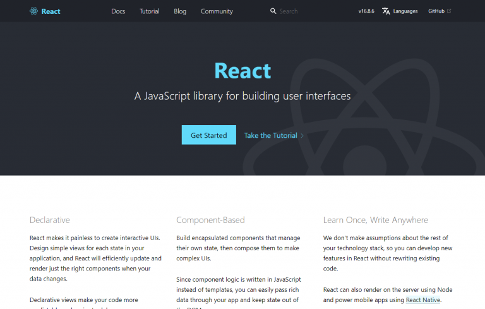Click the magnifying glass search icon
This screenshot has width=485, height=309.
273,11
